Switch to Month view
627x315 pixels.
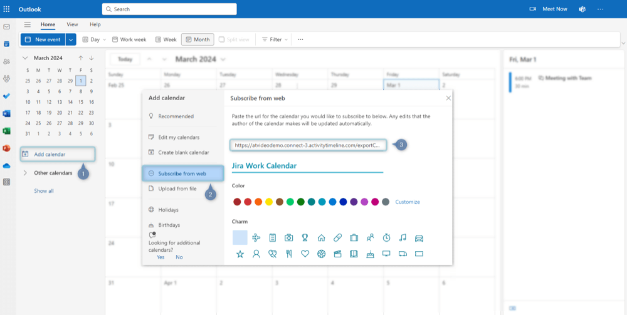(x=198, y=39)
